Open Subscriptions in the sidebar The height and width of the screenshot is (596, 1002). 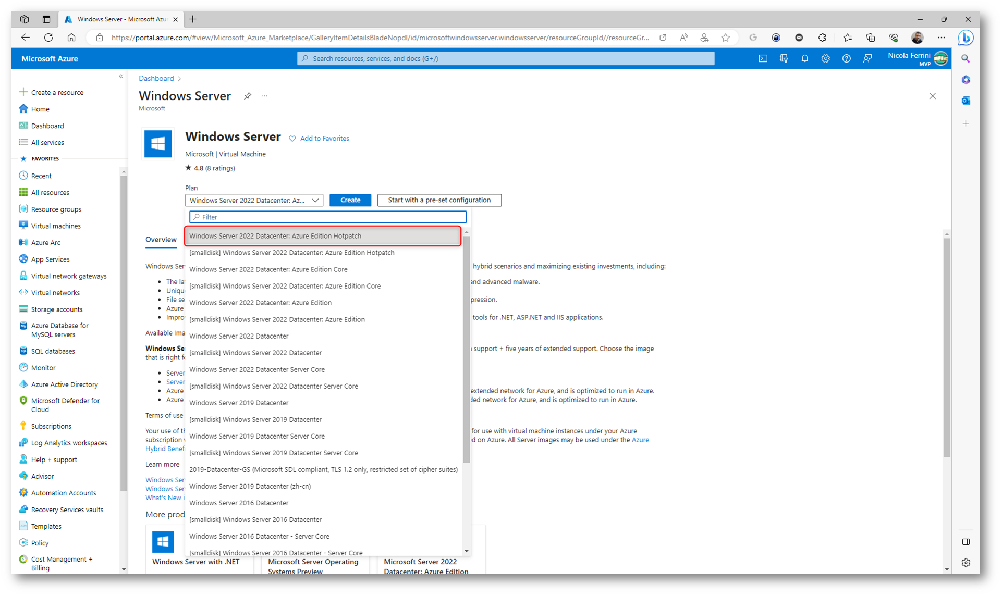(x=51, y=426)
